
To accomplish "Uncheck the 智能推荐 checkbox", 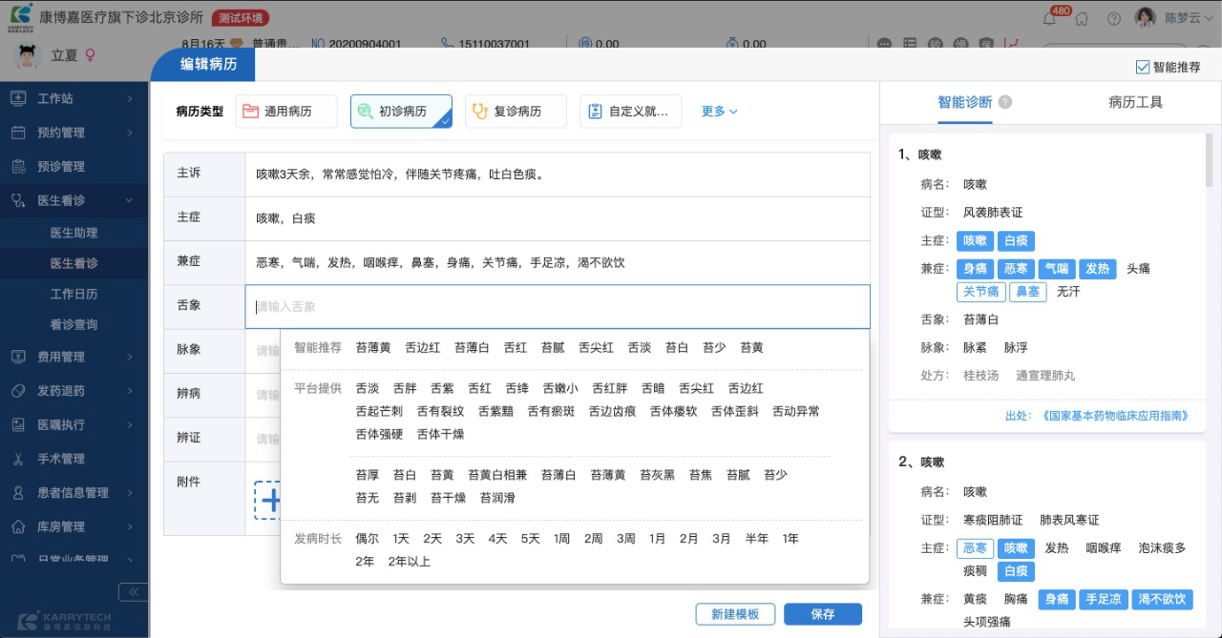I will [x=1143, y=67].
